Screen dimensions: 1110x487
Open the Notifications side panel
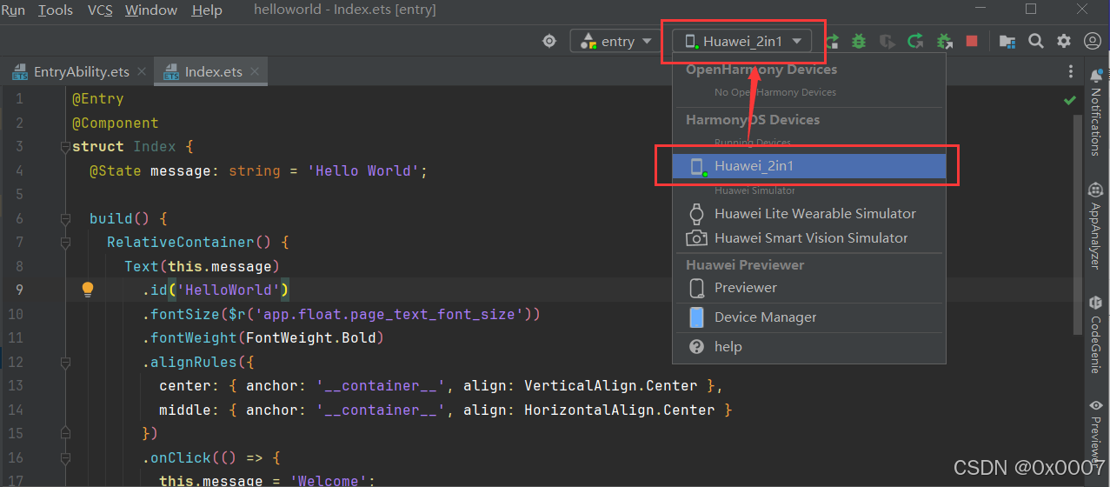1096,112
